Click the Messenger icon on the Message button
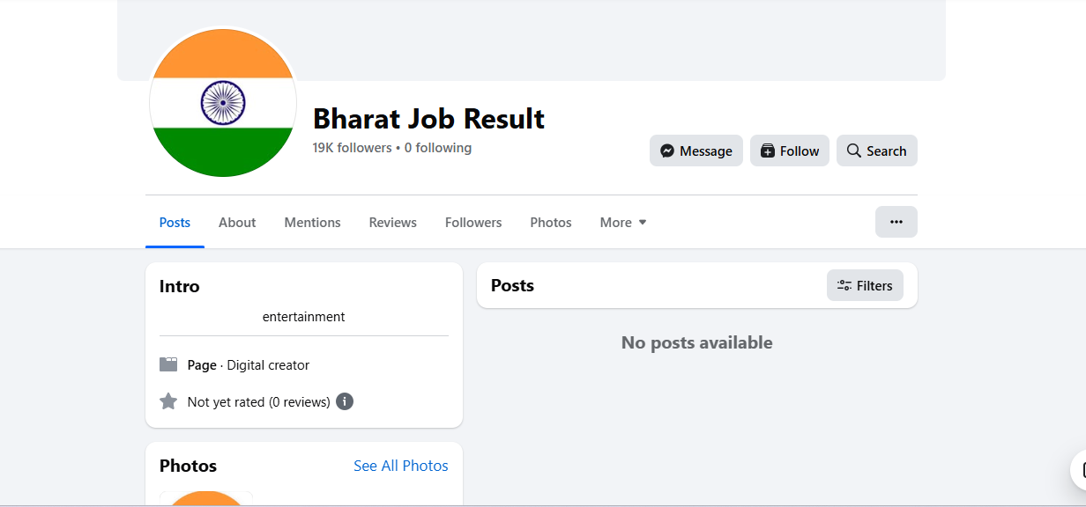This screenshot has height=507, width=1086. tap(668, 151)
